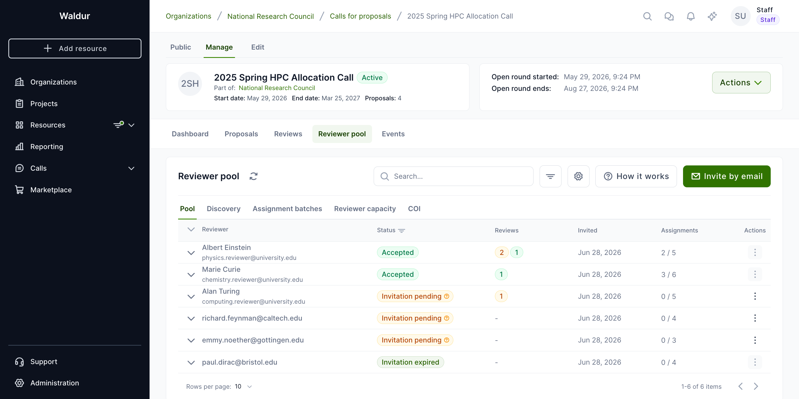Viewport: 799px width, 399px height.
Task: Open actions menu for Albert Einstein
Action: tap(755, 252)
